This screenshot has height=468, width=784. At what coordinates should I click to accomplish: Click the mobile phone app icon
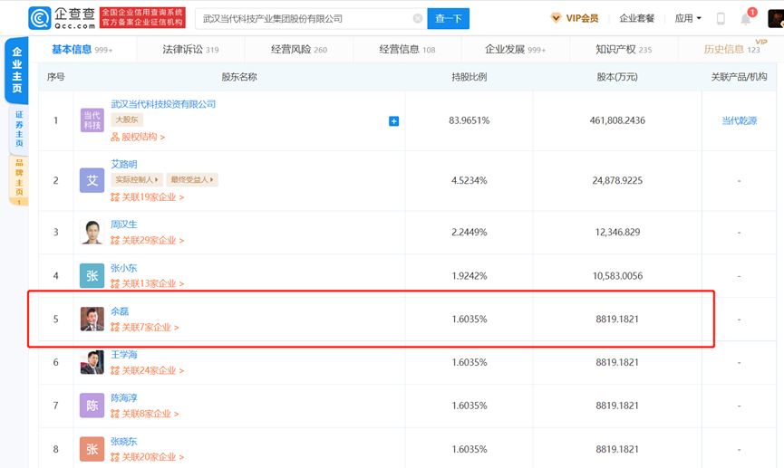[x=721, y=18]
